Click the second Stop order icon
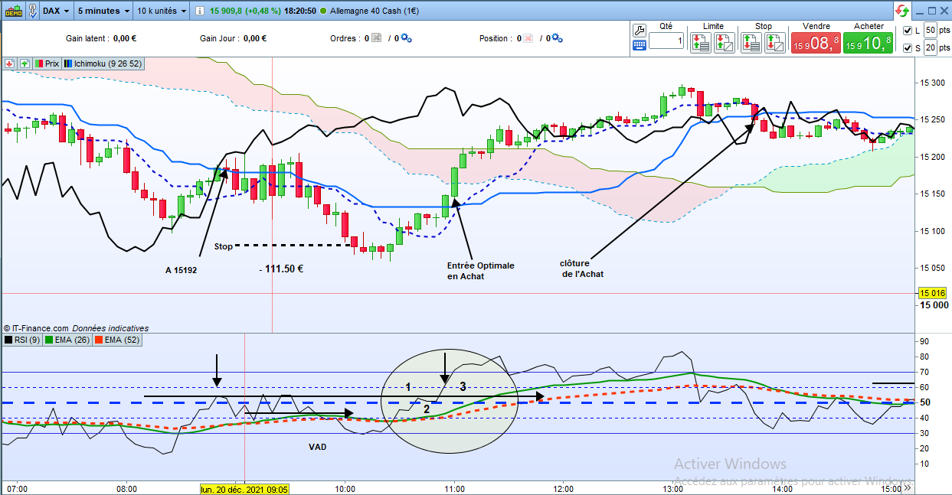The width and height of the screenshot is (952, 495). point(776,43)
